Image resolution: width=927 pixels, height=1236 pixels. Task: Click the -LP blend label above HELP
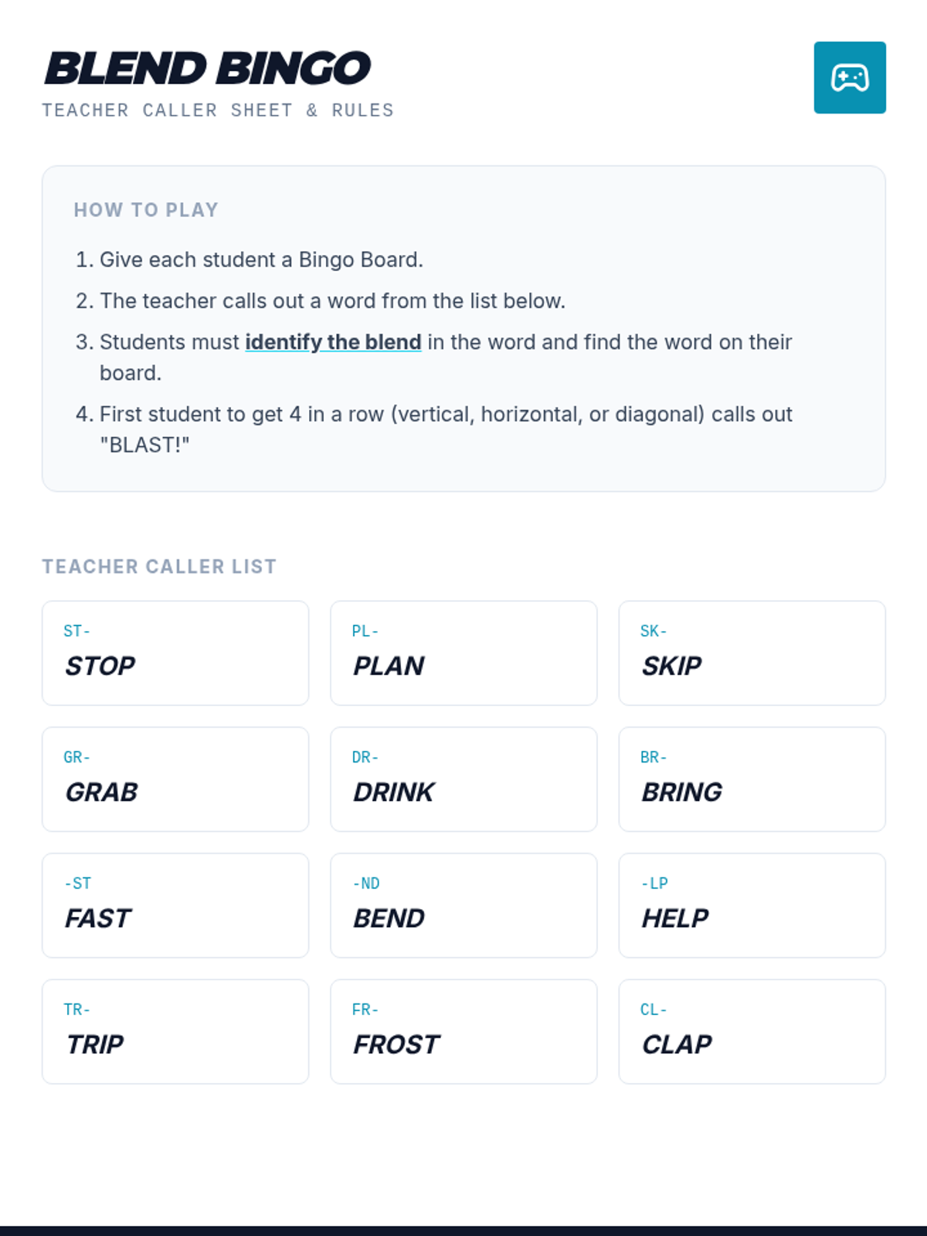point(654,883)
